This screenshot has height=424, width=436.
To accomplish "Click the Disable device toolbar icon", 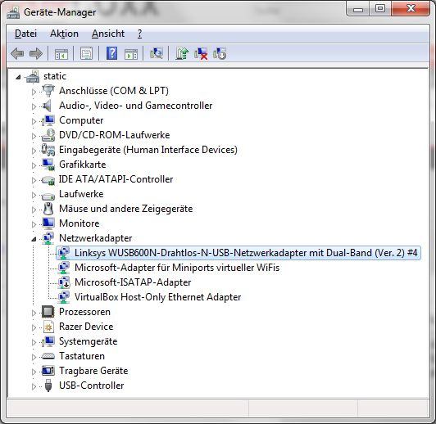I will (x=220, y=53).
